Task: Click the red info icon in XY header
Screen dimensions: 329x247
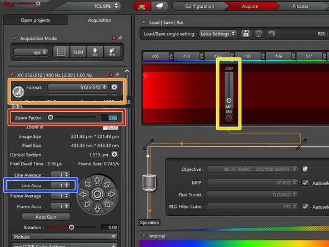Action: (x=111, y=75)
